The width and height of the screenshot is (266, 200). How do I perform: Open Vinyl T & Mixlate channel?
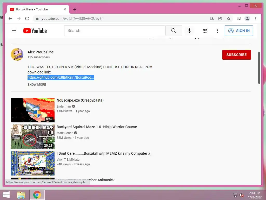68,160
